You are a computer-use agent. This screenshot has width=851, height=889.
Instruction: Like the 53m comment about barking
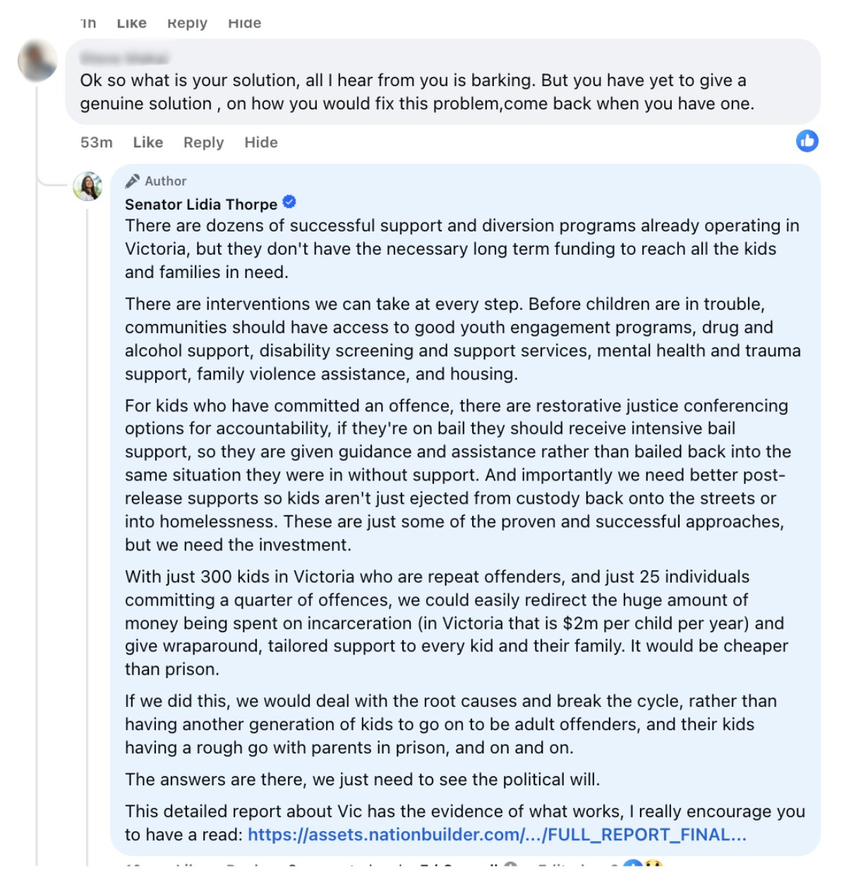[x=147, y=143]
